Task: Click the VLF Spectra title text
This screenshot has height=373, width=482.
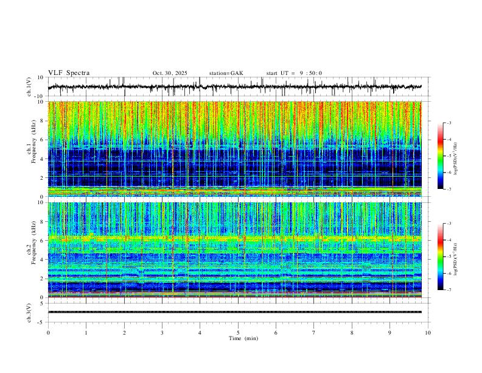Action: (69, 73)
